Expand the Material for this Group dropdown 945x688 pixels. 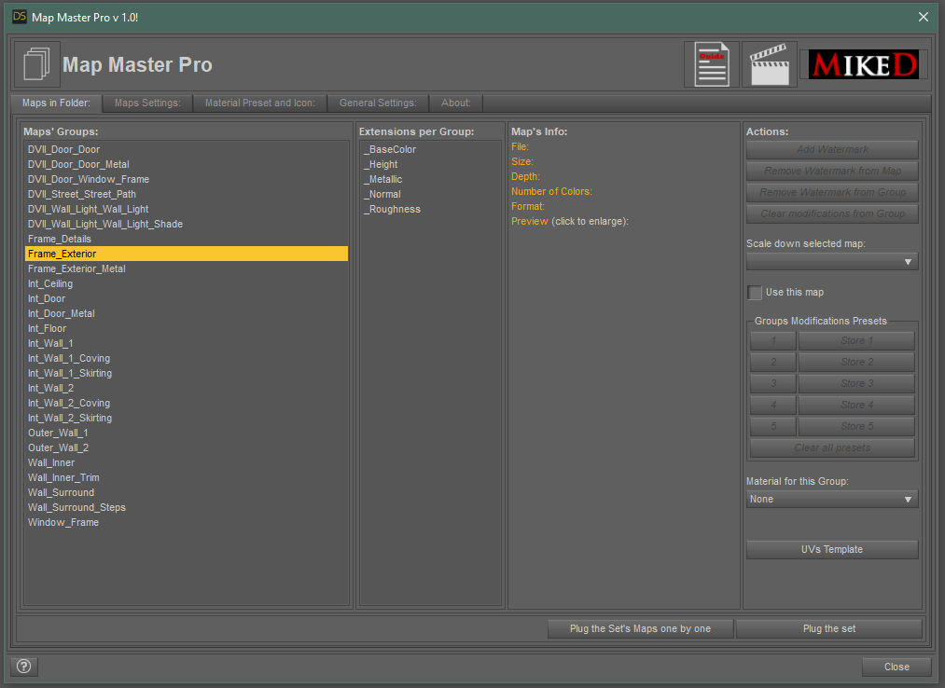832,499
